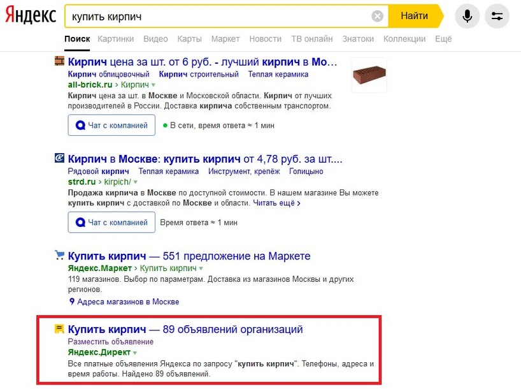Viewport: 521px width, 389px height.
Task: Open search settings via the sliders icon
Action: pos(497,16)
